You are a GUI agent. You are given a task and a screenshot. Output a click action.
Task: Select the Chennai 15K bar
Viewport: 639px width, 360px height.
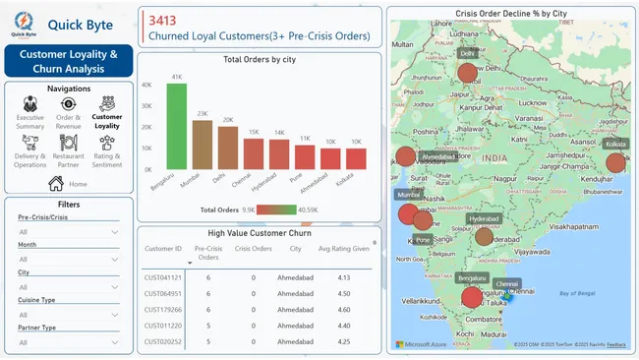[x=254, y=154]
